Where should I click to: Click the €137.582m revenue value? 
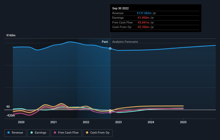point(144,13)
